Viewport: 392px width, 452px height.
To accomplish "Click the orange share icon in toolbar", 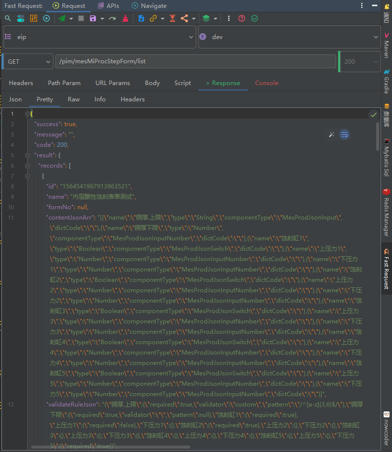I will (x=184, y=18).
